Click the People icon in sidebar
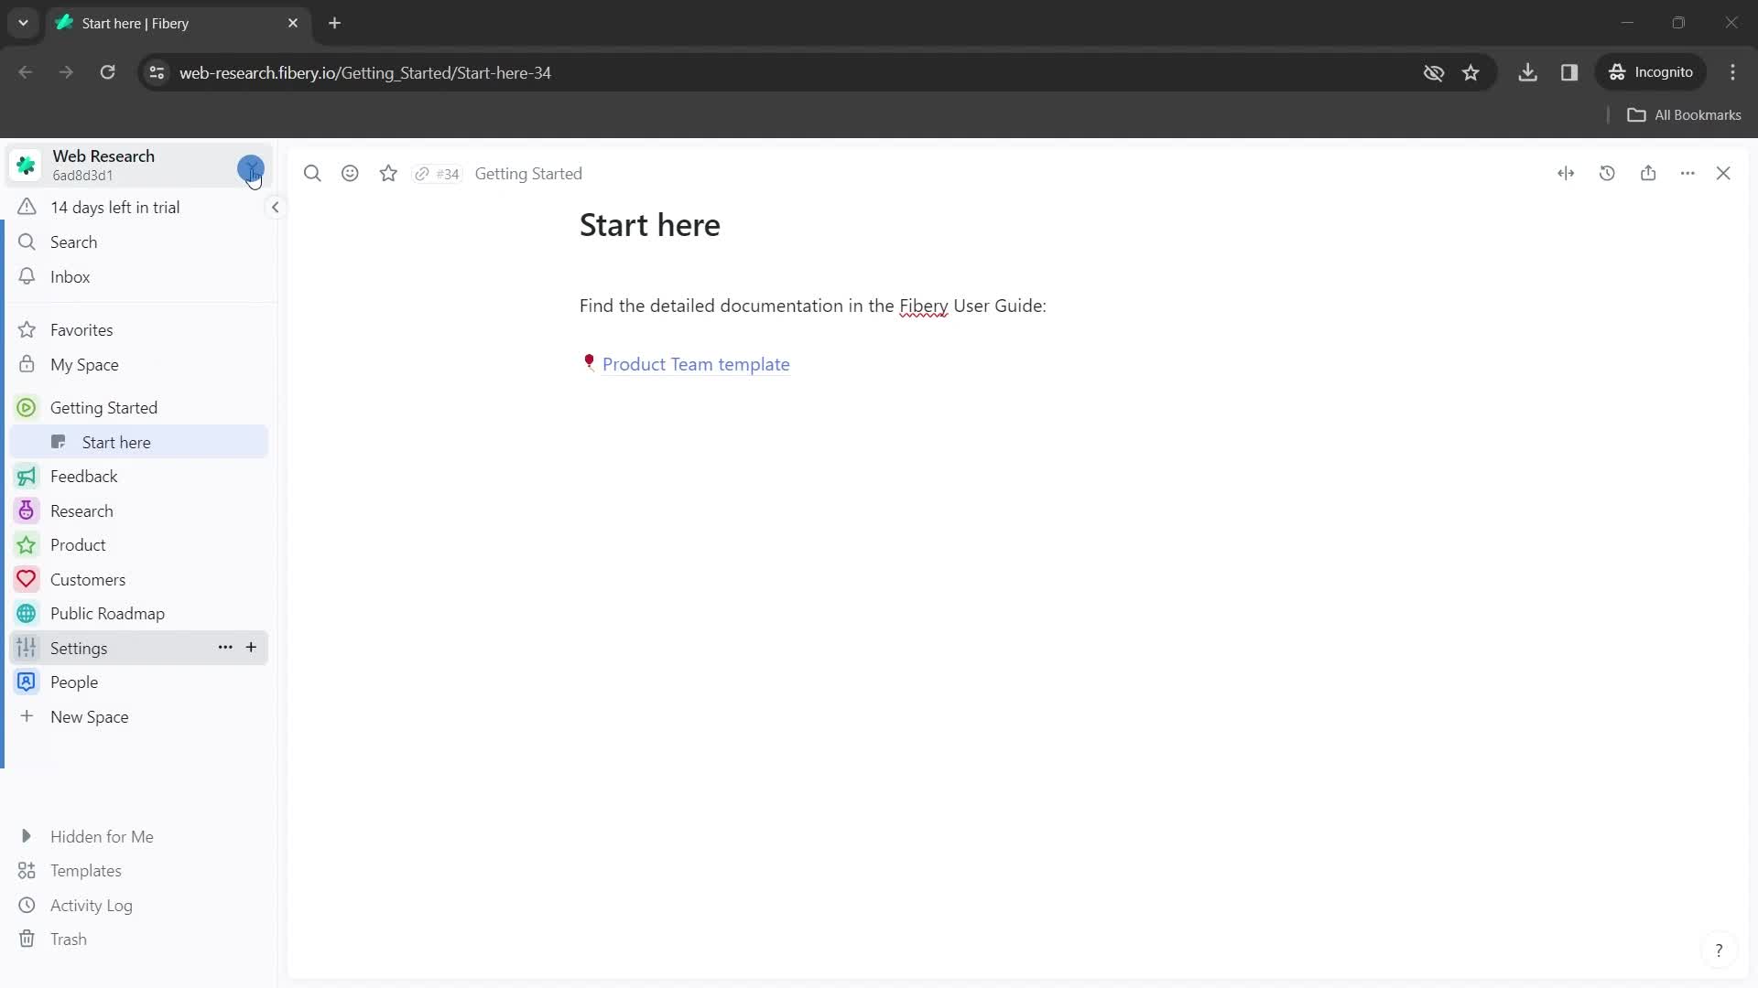 point(27,682)
